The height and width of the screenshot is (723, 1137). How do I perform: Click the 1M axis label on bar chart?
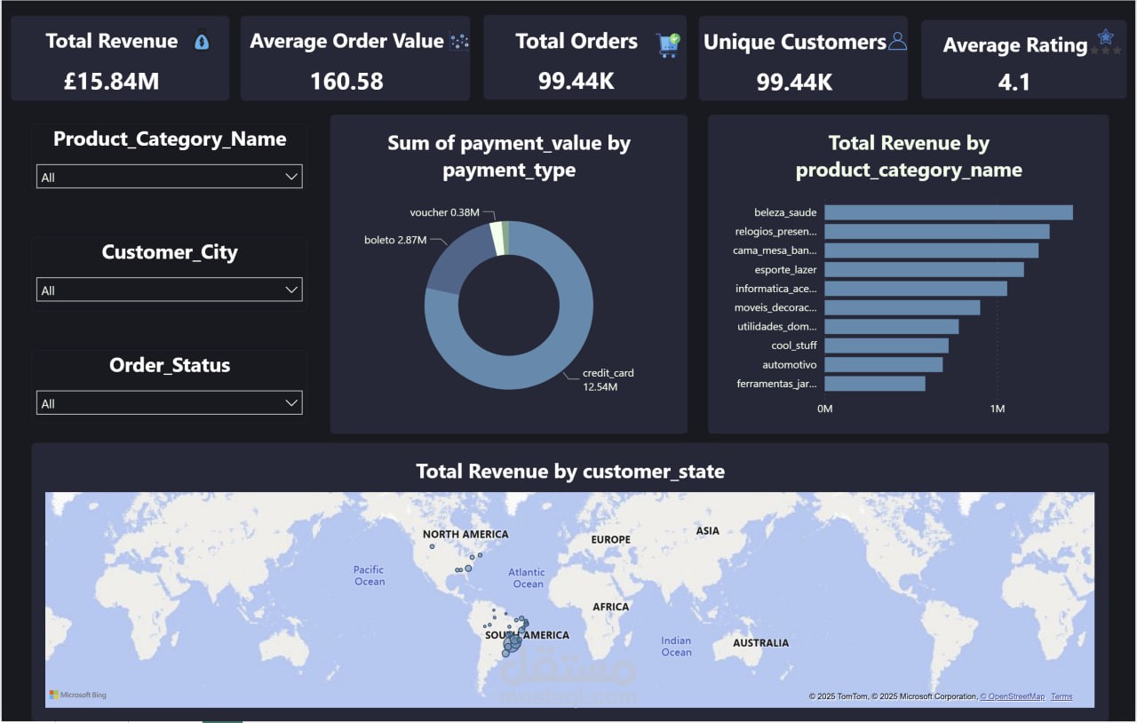(x=998, y=409)
